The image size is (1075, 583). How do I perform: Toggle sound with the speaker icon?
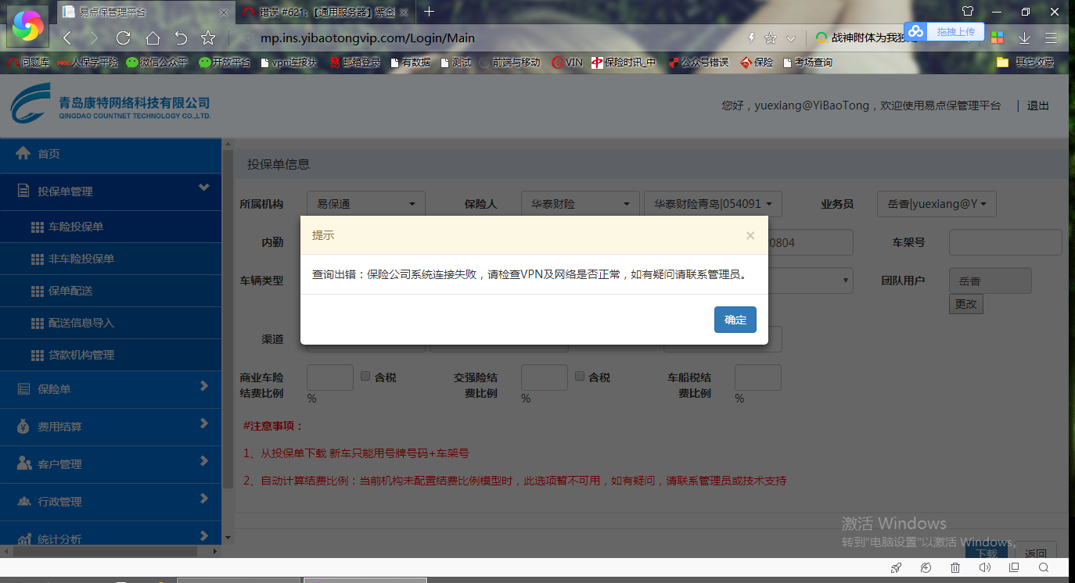(x=985, y=568)
